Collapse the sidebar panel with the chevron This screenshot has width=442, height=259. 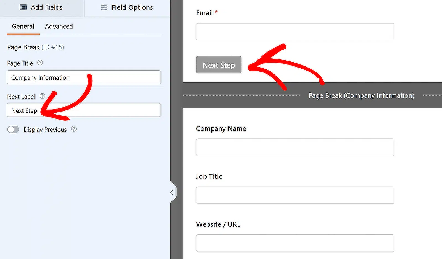coord(172,192)
